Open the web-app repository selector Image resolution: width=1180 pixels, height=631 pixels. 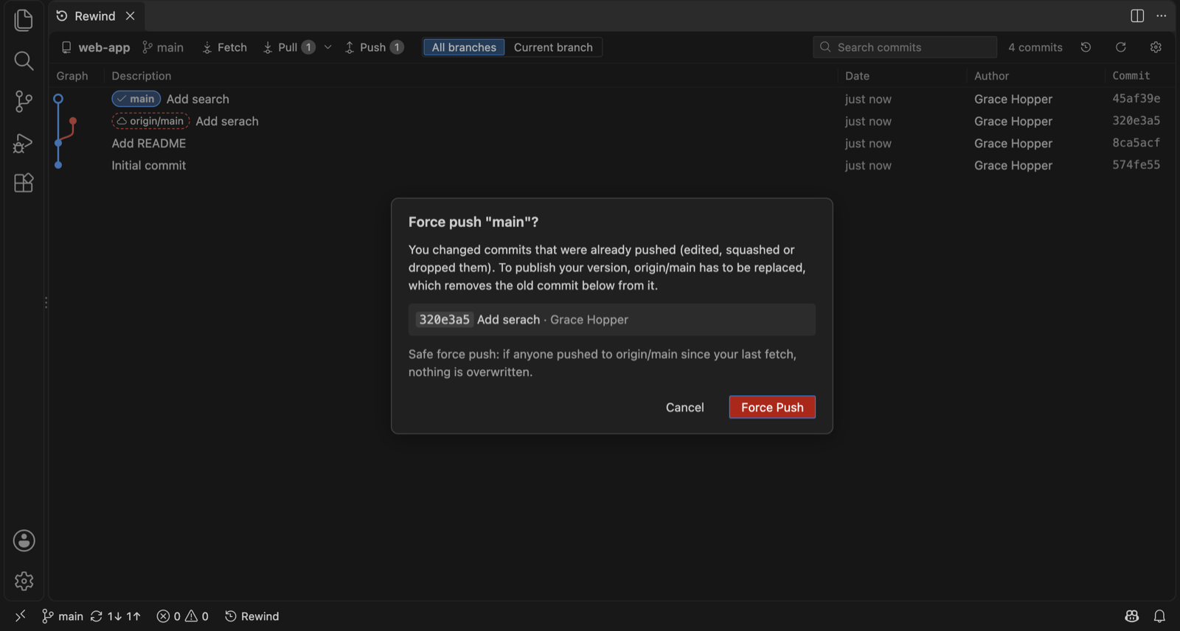click(96, 47)
